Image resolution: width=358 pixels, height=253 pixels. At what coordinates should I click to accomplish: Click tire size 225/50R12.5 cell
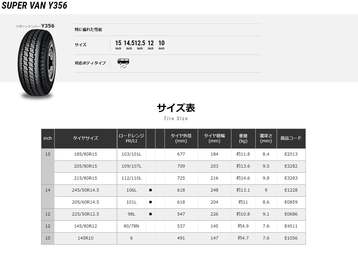pos(86,214)
